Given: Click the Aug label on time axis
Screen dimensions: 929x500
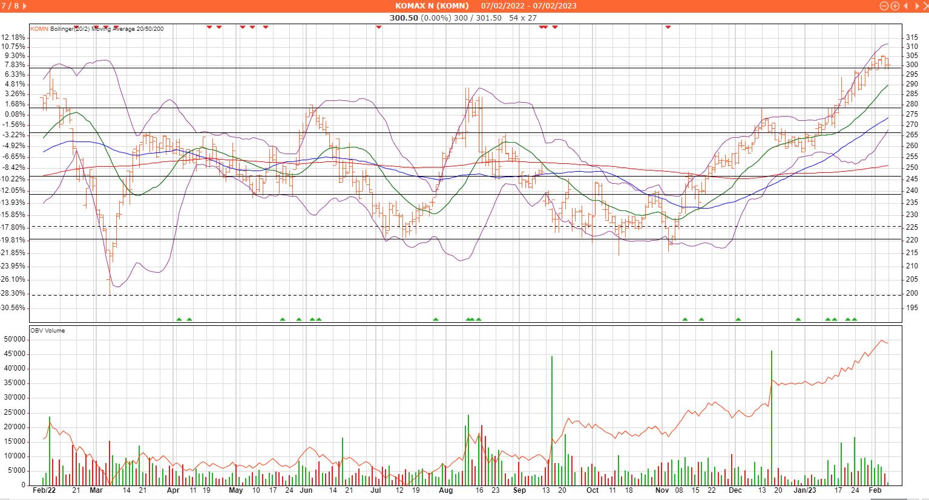Looking at the screenshot, I should (446, 490).
